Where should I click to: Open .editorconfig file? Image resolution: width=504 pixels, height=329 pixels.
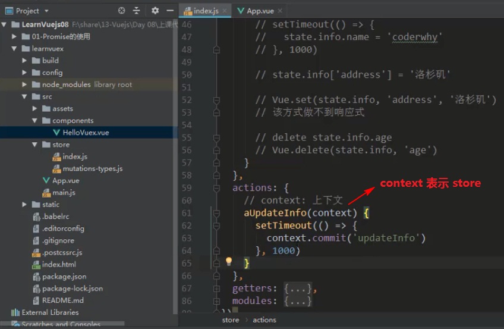click(63, 228)
